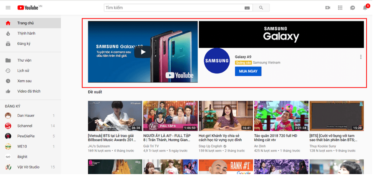Open the BTS chalkboard video thumbnail

pyautogui.click(x=337, y=116)
